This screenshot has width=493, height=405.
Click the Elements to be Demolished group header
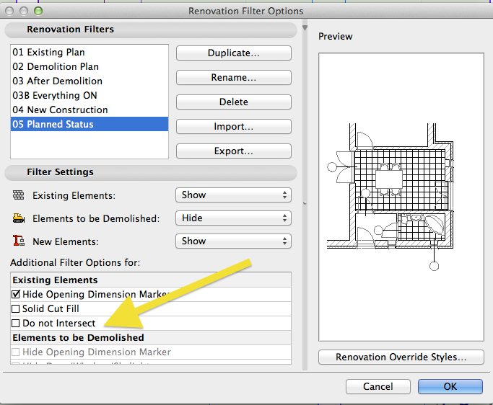tap(151, 338)
